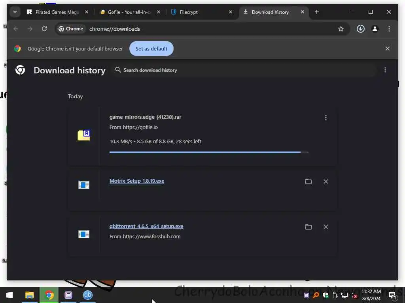Click the Motrix-Setup exe file icon
405x303 pixels.
pos(84,185)
